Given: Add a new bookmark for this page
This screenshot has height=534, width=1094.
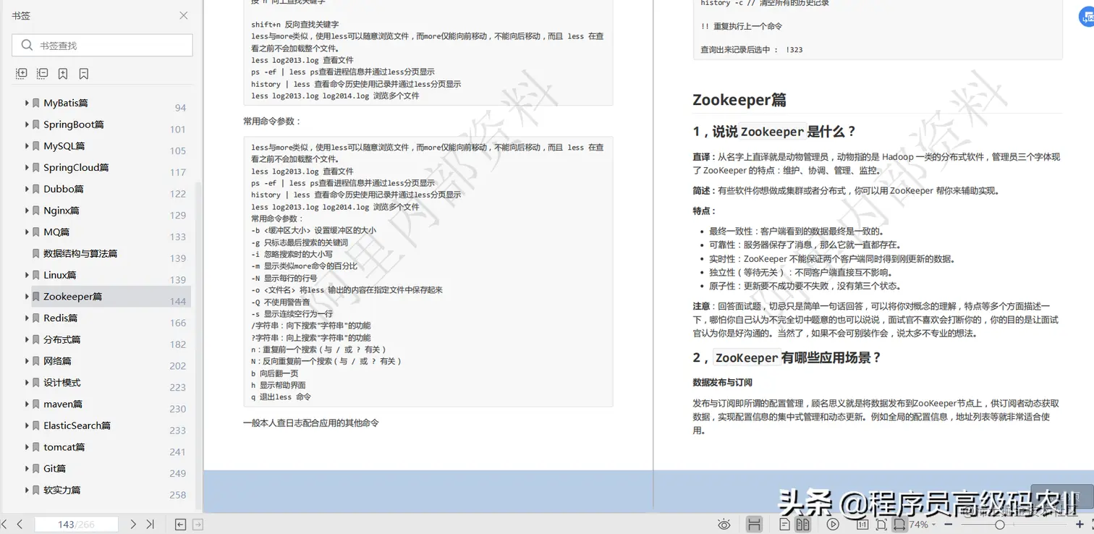Looking at the screenshot, I should click(x=63, y=73).
